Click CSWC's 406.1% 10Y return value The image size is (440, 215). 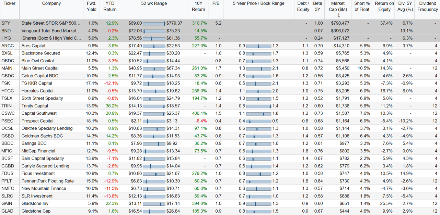click(x=199, y=113)
